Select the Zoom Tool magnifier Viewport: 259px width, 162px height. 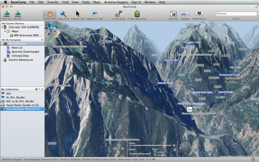coord(63,14)
